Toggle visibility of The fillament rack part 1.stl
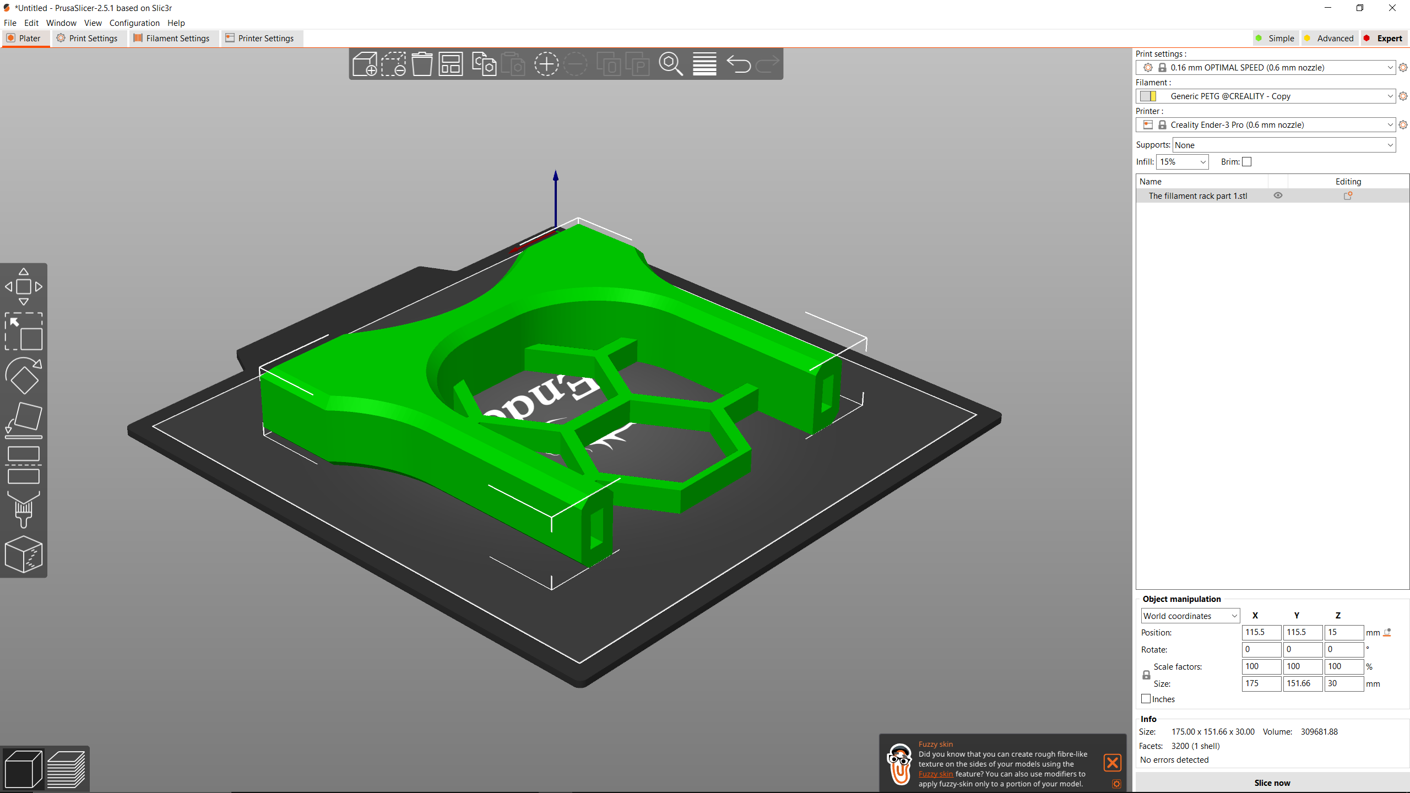1410x793 pixels. coord(1278,195)
